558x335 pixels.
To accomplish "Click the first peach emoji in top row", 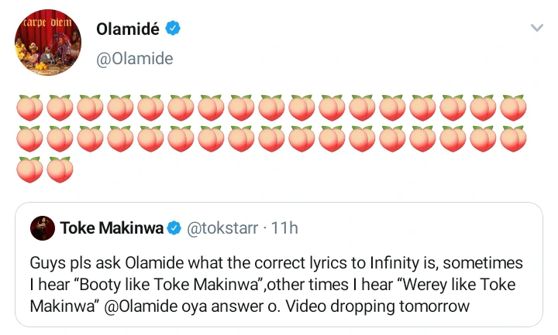I will pyautogui.click(x=29, y=108).
